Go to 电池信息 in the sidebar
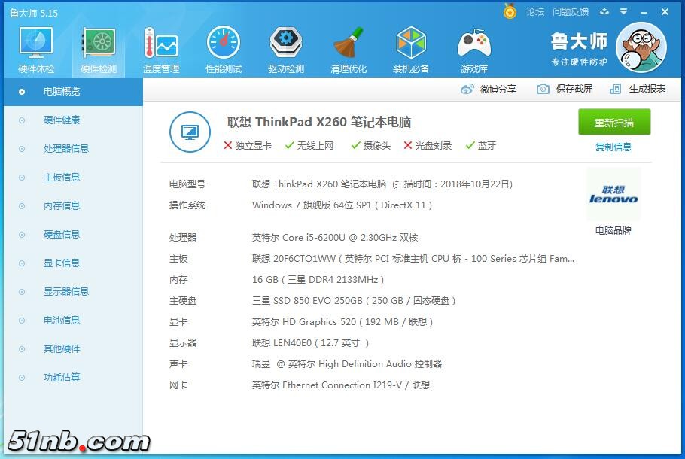Screen dimensions: 685x459 coord(61,320)
